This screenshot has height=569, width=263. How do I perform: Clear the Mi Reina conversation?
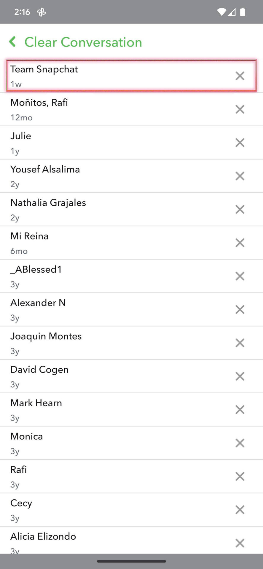(x=240, y=243)
